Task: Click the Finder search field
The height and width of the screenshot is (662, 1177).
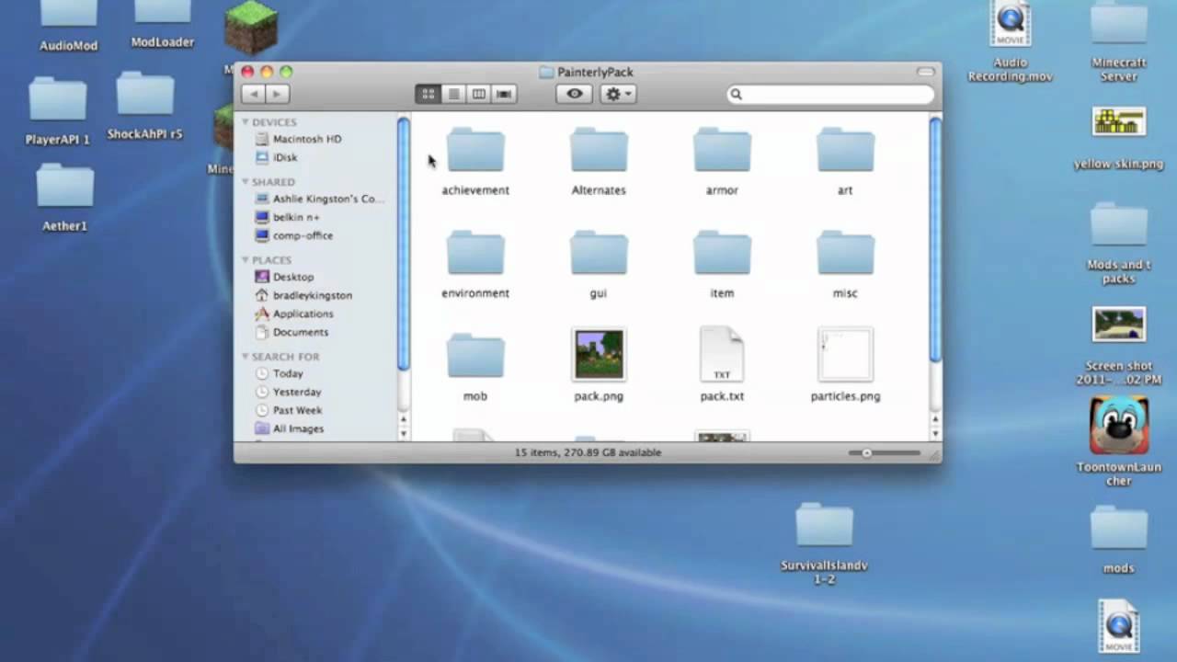Action: point(830,94)
